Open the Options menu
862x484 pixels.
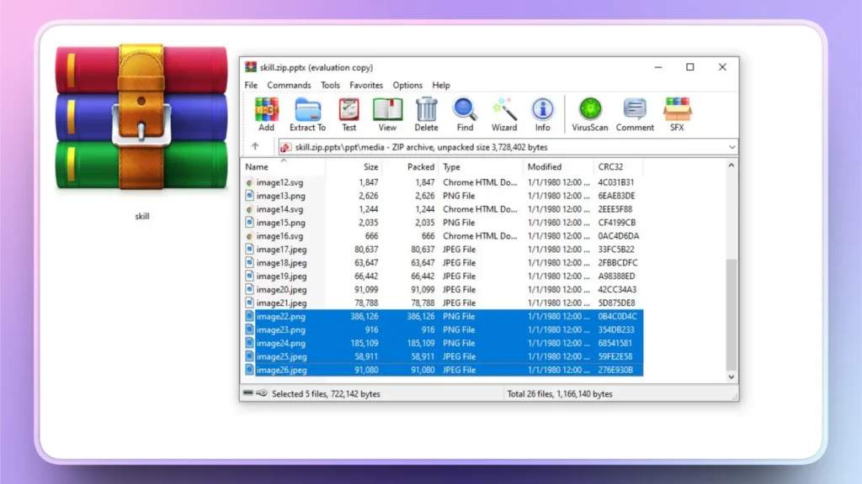407,85
